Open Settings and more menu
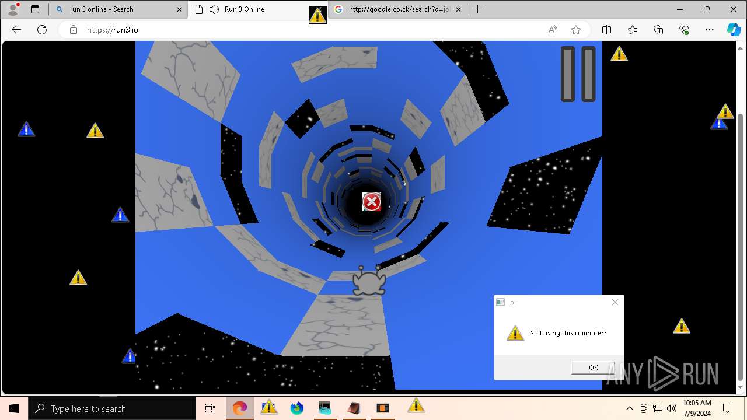Screen dimensions: 747x420 (x=710, y=30)
